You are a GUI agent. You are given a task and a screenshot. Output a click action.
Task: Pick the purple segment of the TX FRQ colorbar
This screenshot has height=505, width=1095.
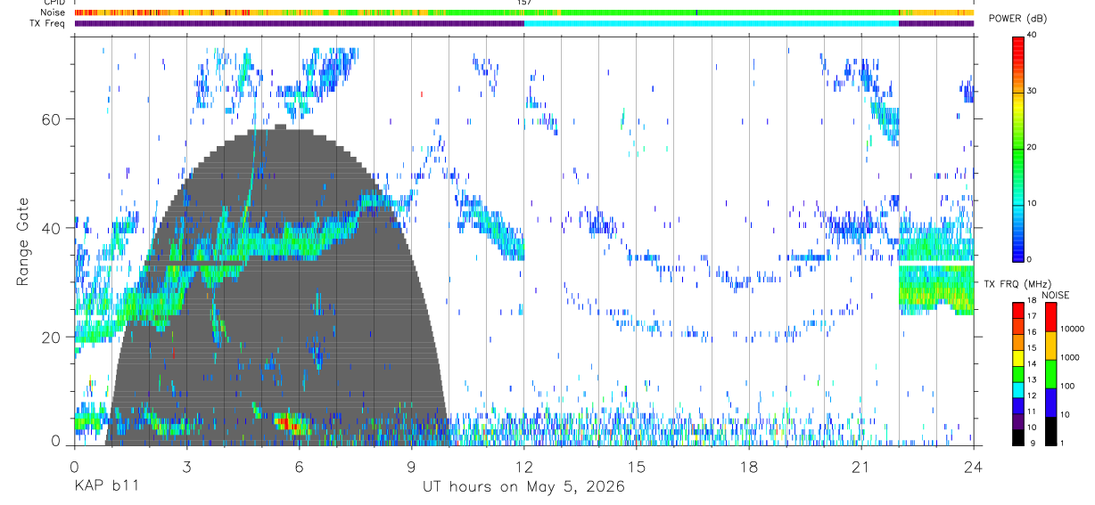[x=1017, y=419]
